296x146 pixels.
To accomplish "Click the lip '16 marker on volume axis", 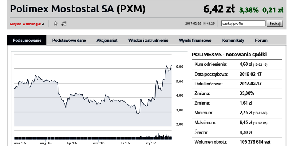I will pos(72,143).
